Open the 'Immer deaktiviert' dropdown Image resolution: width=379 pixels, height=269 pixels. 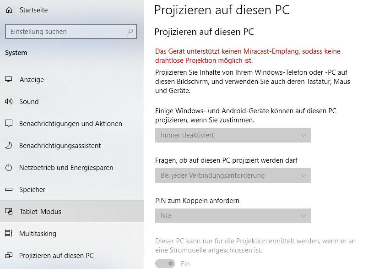[233, 135]
